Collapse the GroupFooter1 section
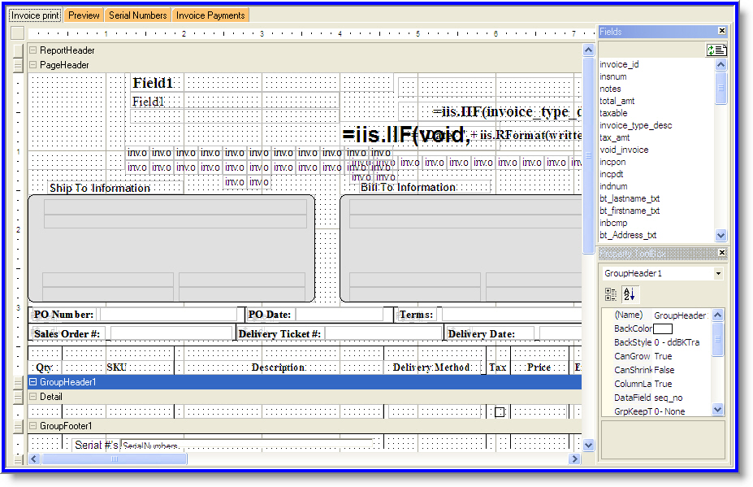This screenshot has height=487, width=753. [x=33, y=426]
